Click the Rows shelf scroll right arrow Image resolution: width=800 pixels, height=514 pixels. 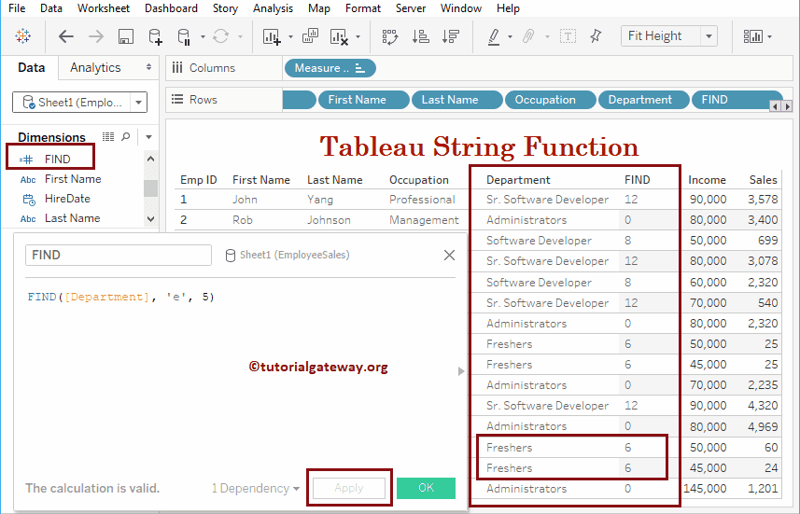pyautogui.click(x=788, y=106)
